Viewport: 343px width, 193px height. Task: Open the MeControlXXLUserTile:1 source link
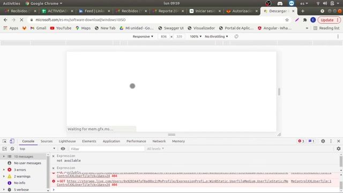pyautogui.click(x=311, y=181)
